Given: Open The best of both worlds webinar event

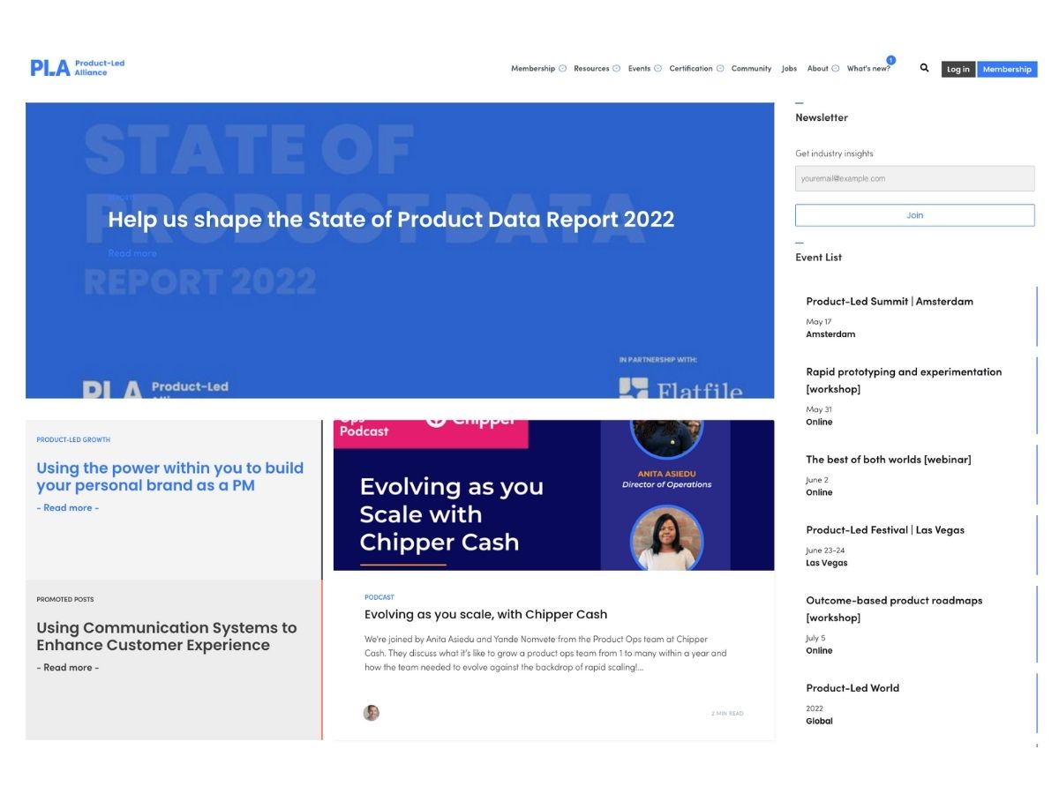Looking at the screenshot, I should [x=889, y=460].
